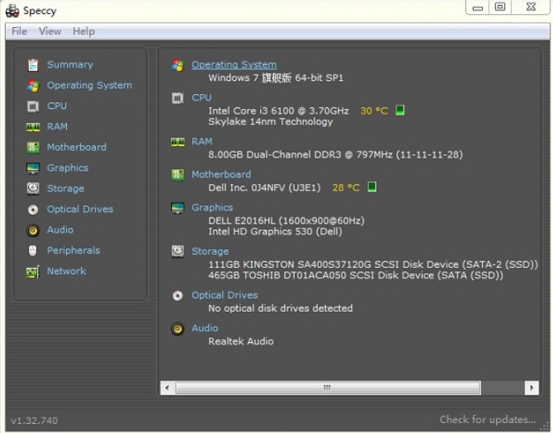
Task: Click the Storage heading in summary panel
Action: click(210, 252)
